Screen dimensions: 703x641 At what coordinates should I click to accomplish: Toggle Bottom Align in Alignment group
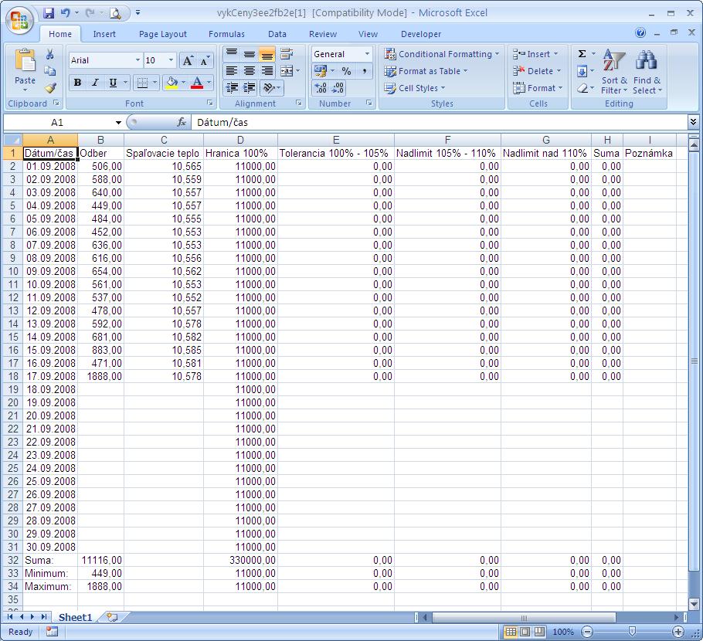[x=267, y=54]
